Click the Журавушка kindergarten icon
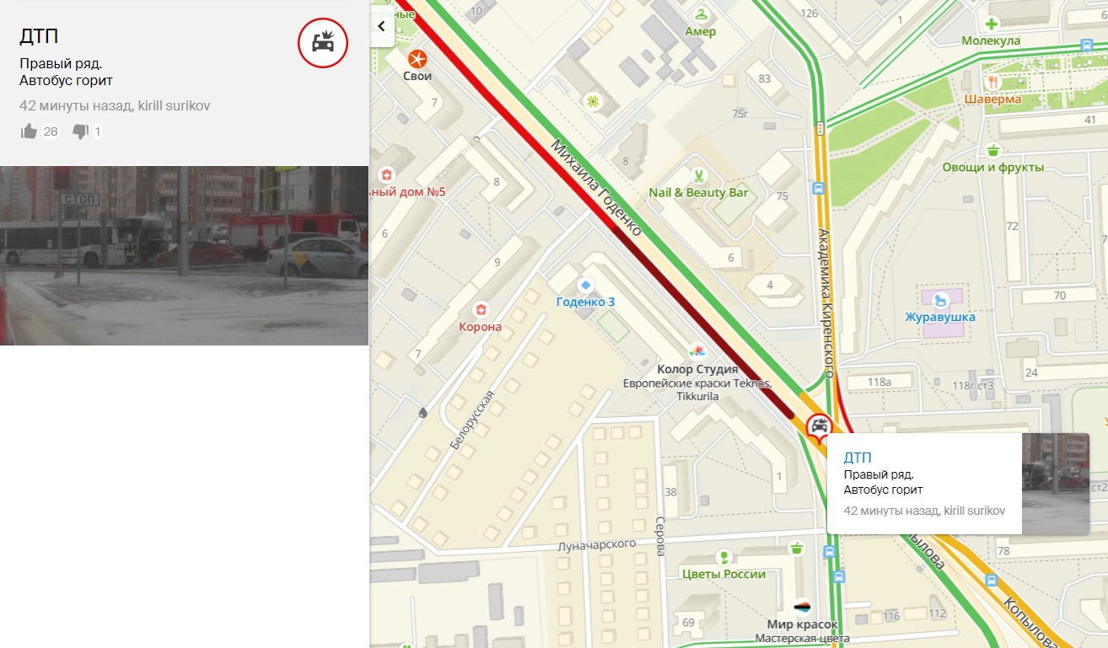The image size is (1108, 648). (x=940, y=300)
